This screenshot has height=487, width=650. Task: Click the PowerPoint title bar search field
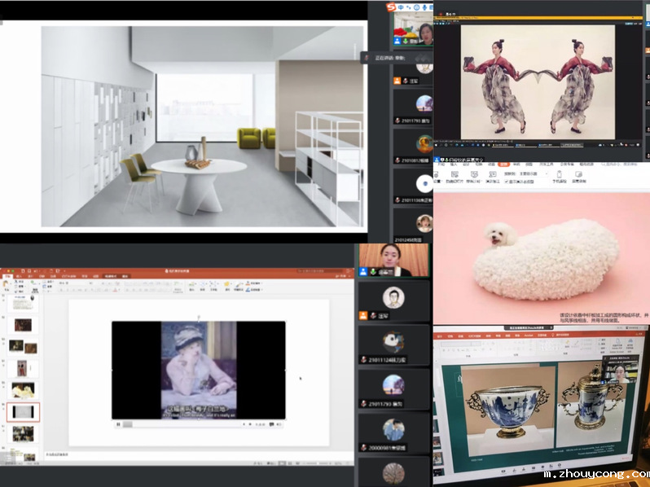coord(319,270)
